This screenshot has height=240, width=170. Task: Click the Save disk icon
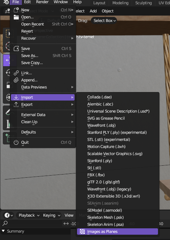coord(16,48)
